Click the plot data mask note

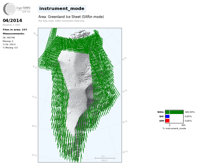tap(61, 21)
